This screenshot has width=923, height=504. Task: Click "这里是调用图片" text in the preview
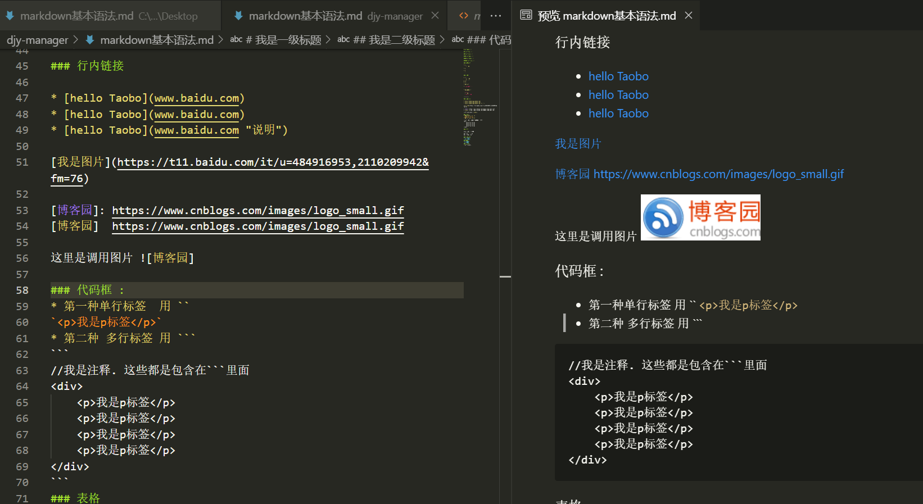[595, 237]
